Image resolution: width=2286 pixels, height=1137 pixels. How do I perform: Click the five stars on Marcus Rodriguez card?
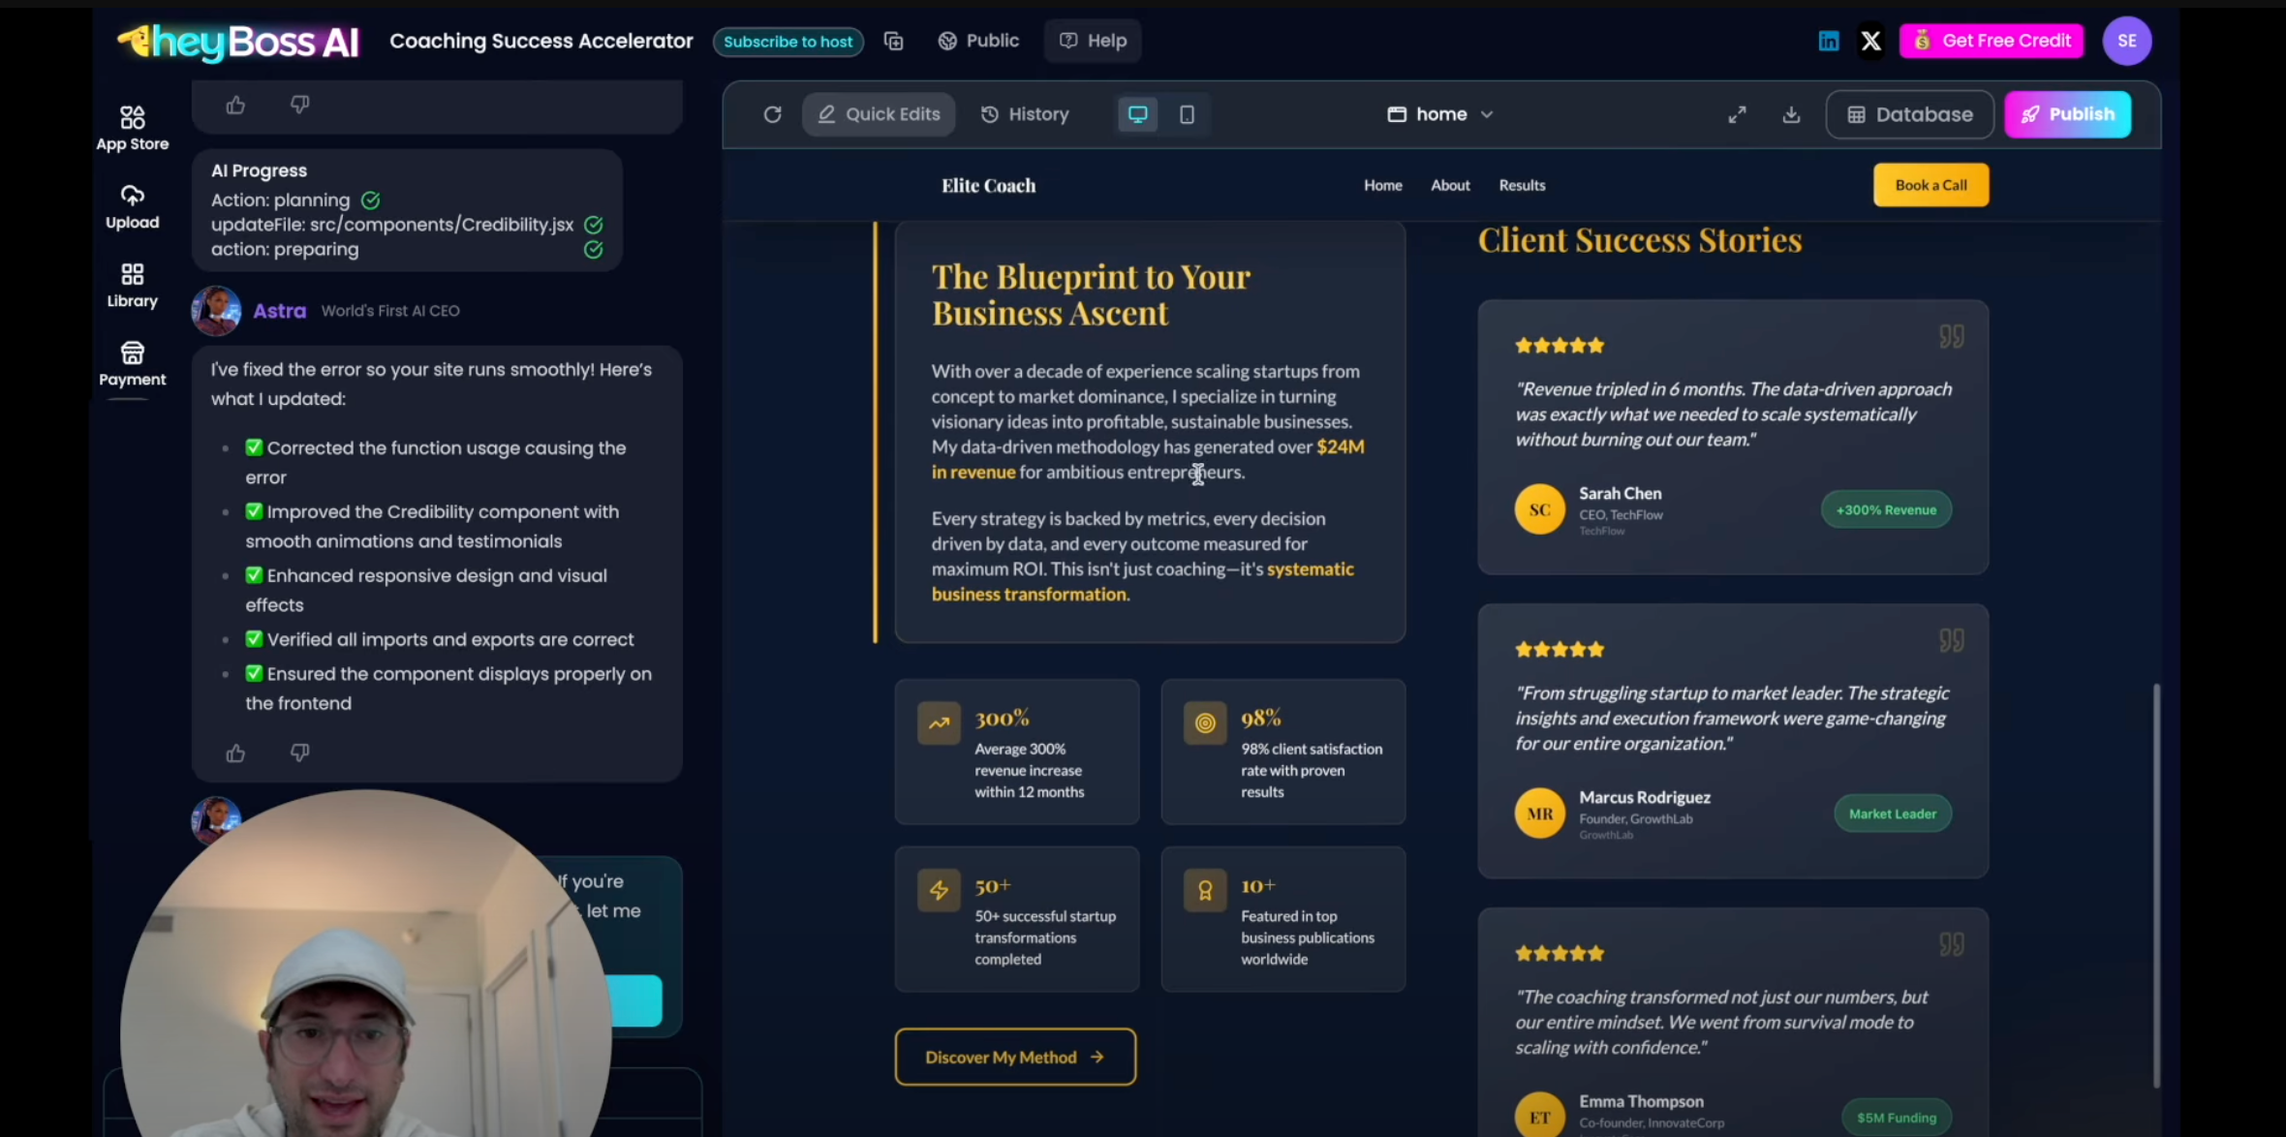coord(1560,649)
